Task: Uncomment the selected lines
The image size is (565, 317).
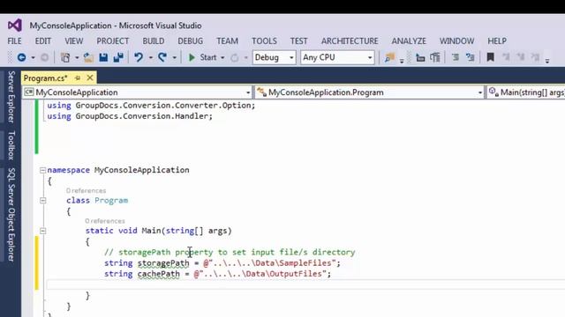Action: [471, 57]
